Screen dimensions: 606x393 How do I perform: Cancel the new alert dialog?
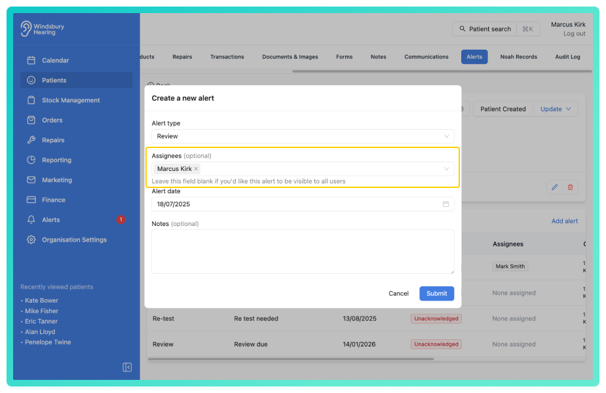[398, 293]
